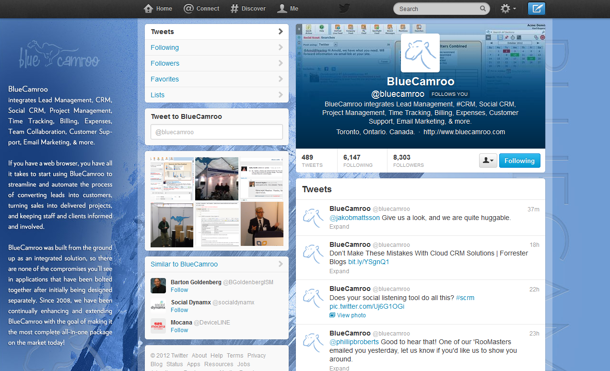Open the Lists section

point(217,95)
